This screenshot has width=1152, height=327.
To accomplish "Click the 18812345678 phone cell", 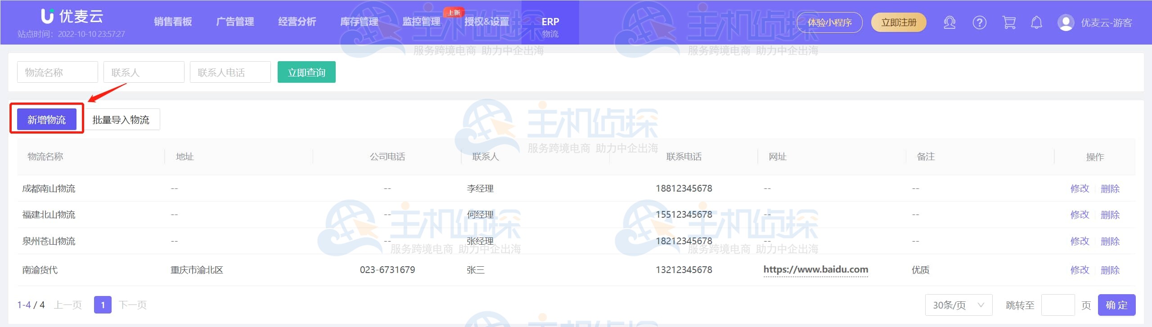I will (684, 188).
